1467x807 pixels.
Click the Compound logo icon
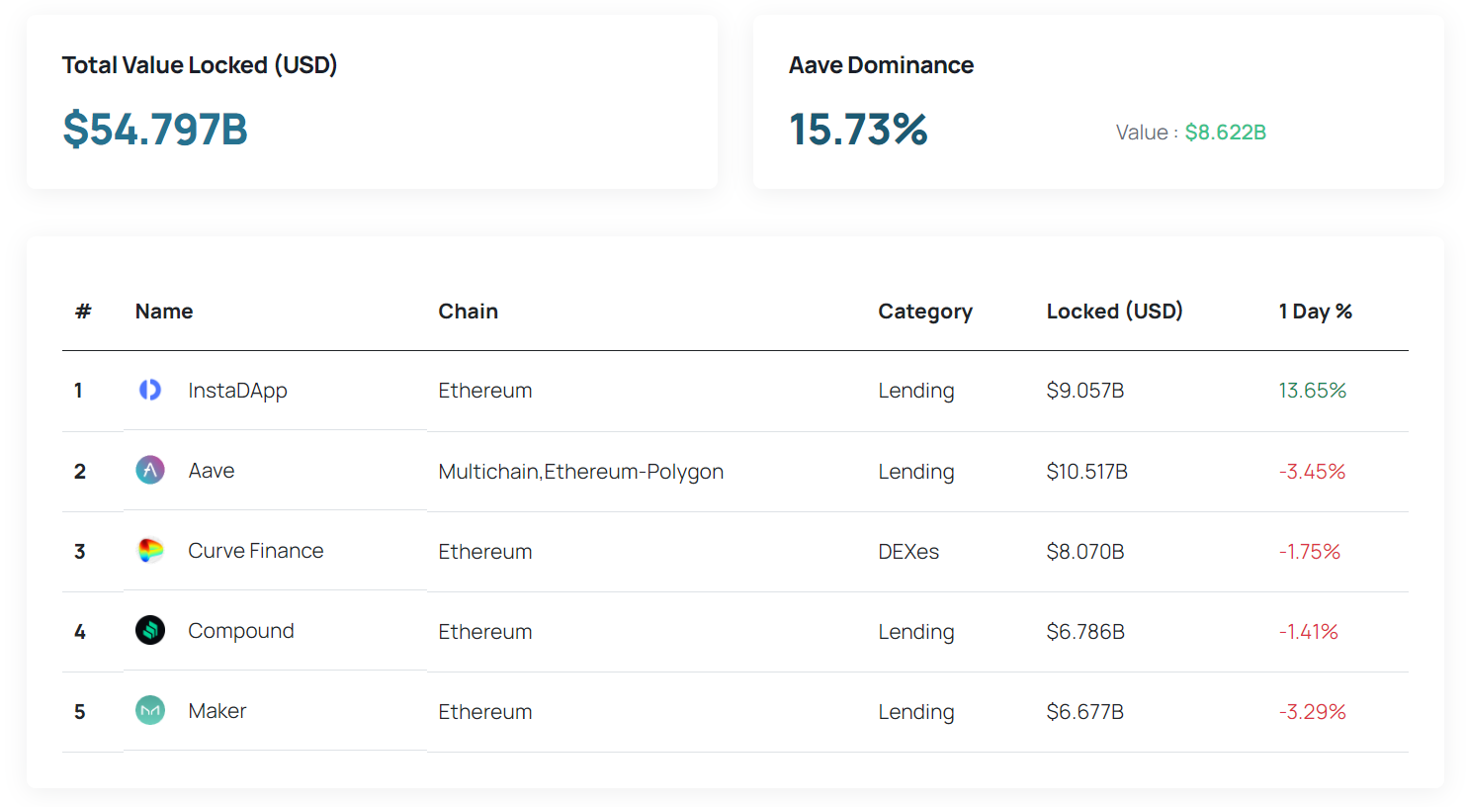[150, 630]
